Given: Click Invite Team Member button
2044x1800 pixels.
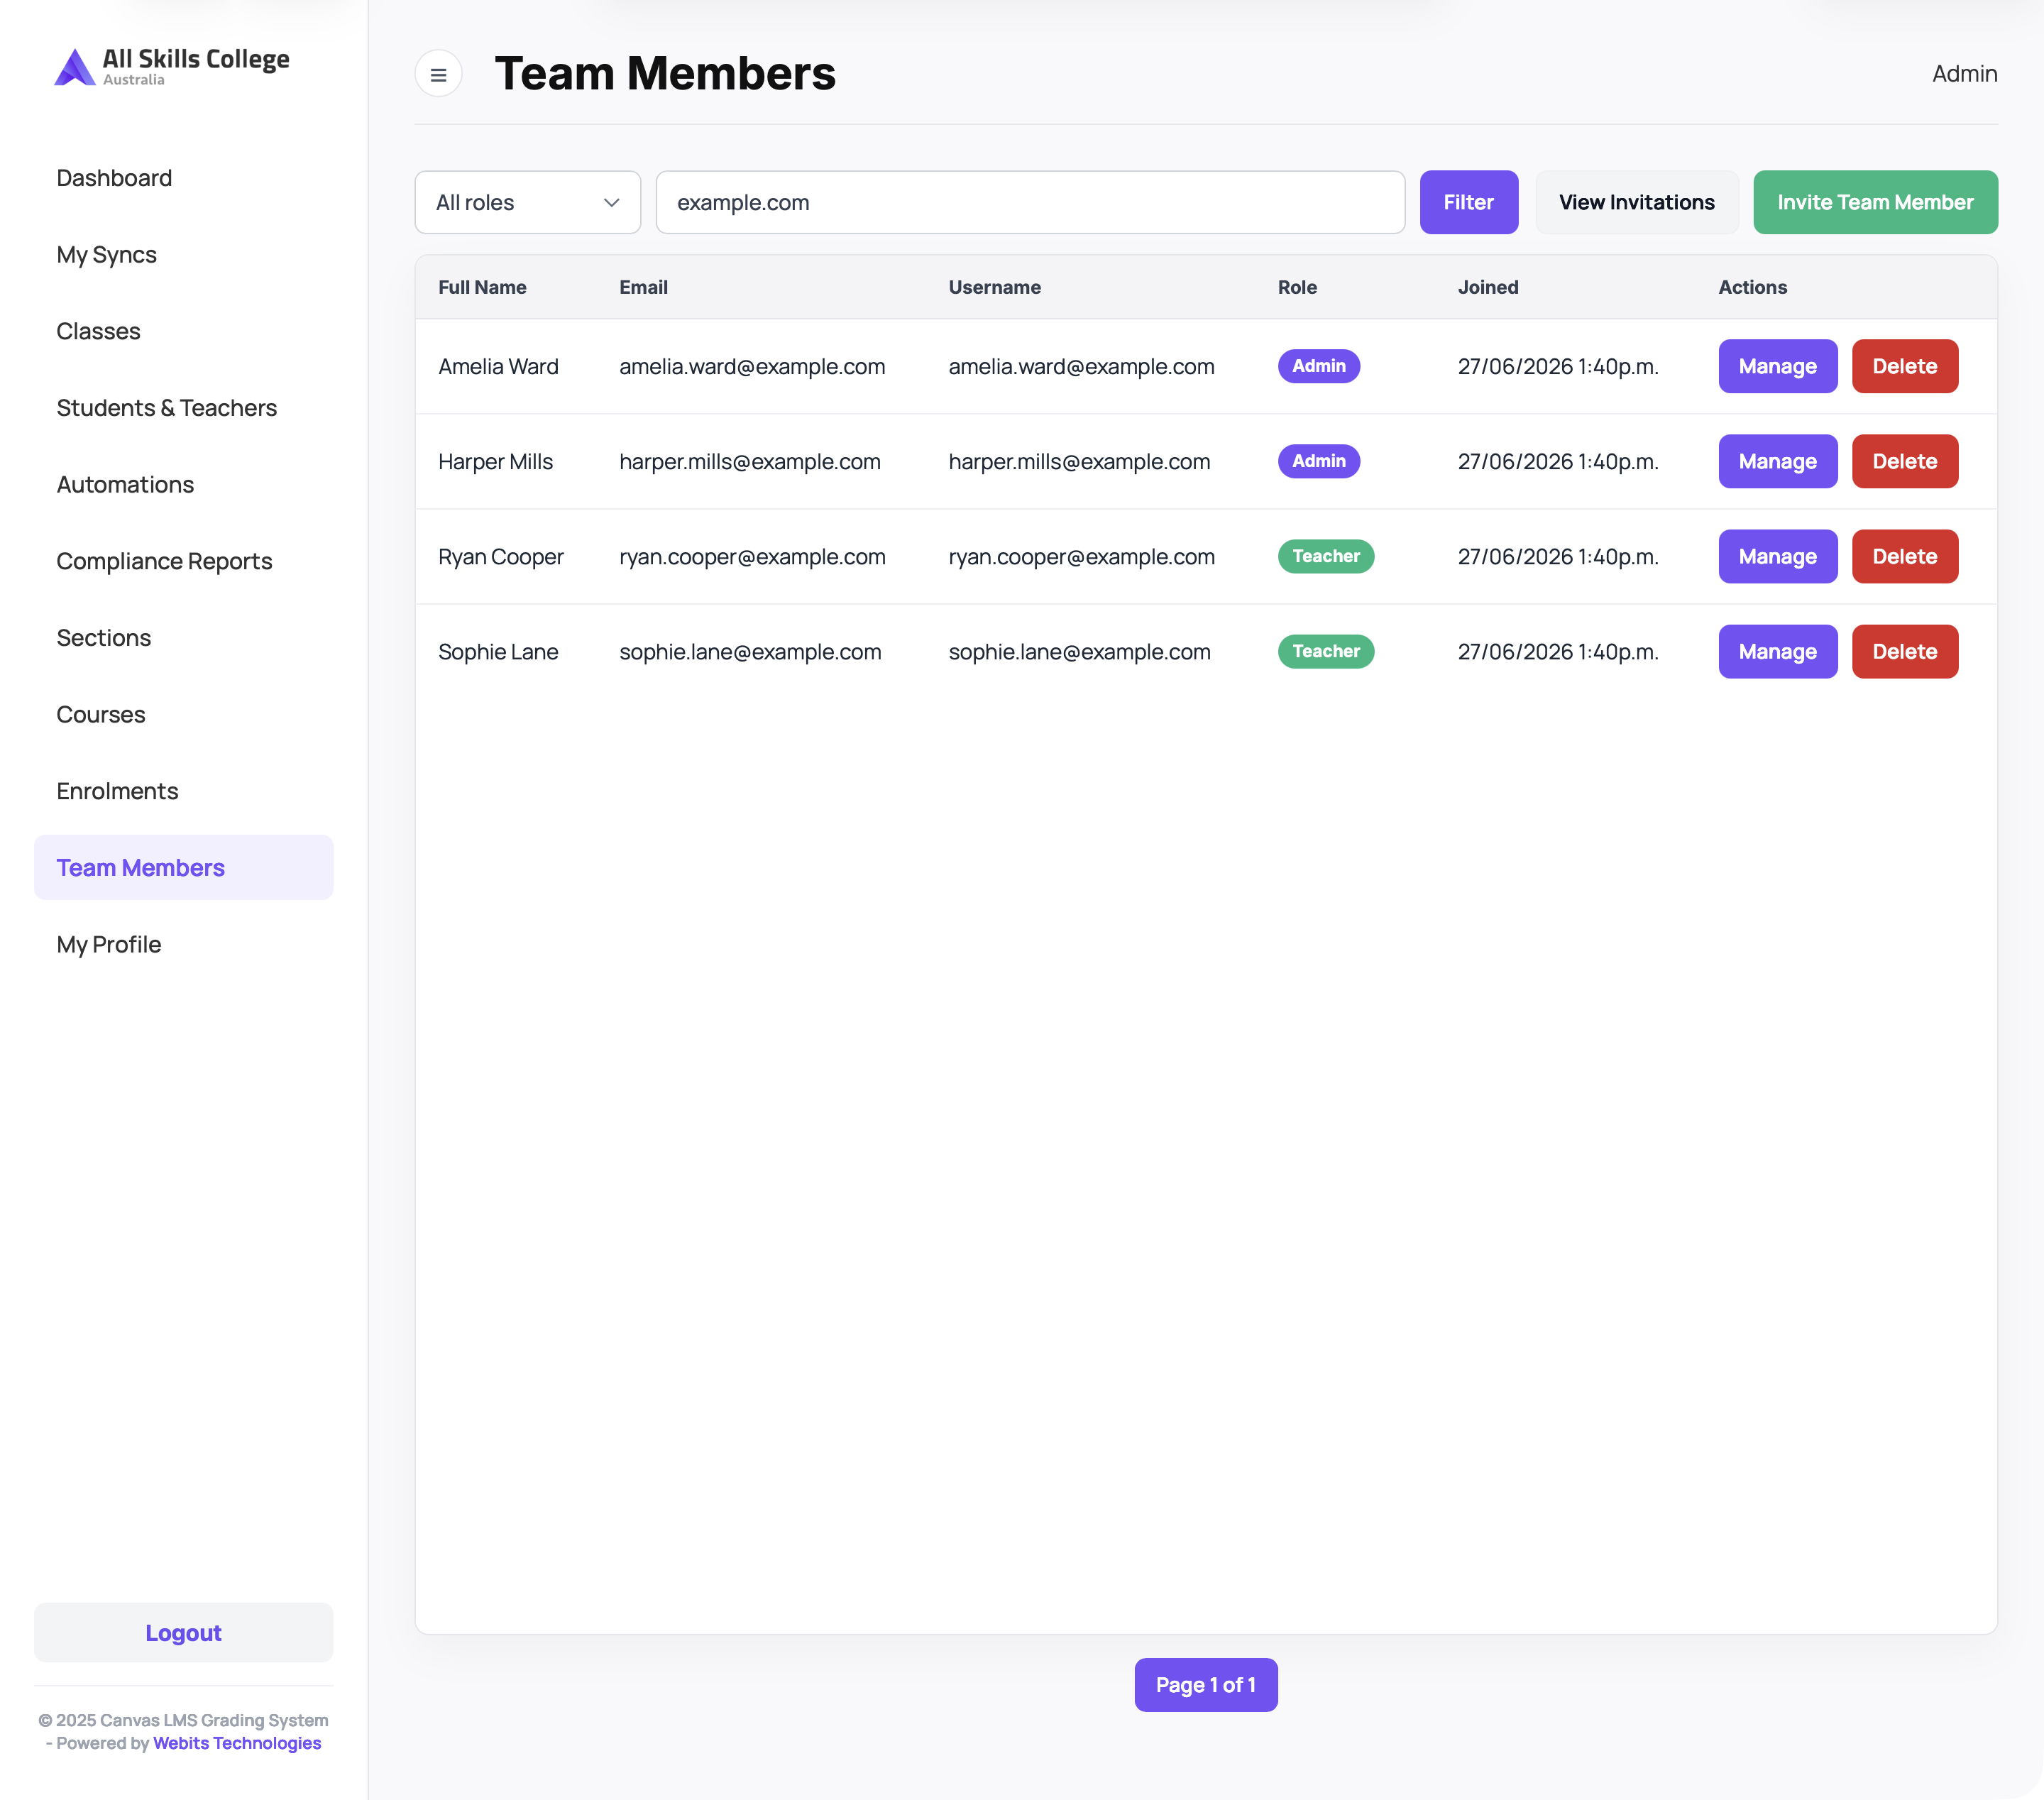Looking at the screenshot, I should [x=1875, y=202].
